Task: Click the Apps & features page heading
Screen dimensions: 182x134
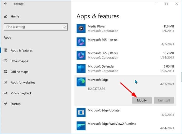Action: pos(98,16)
